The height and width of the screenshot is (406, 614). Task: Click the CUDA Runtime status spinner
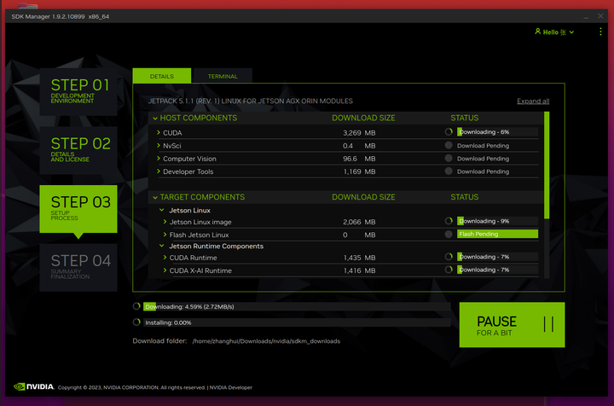[449, 257]
